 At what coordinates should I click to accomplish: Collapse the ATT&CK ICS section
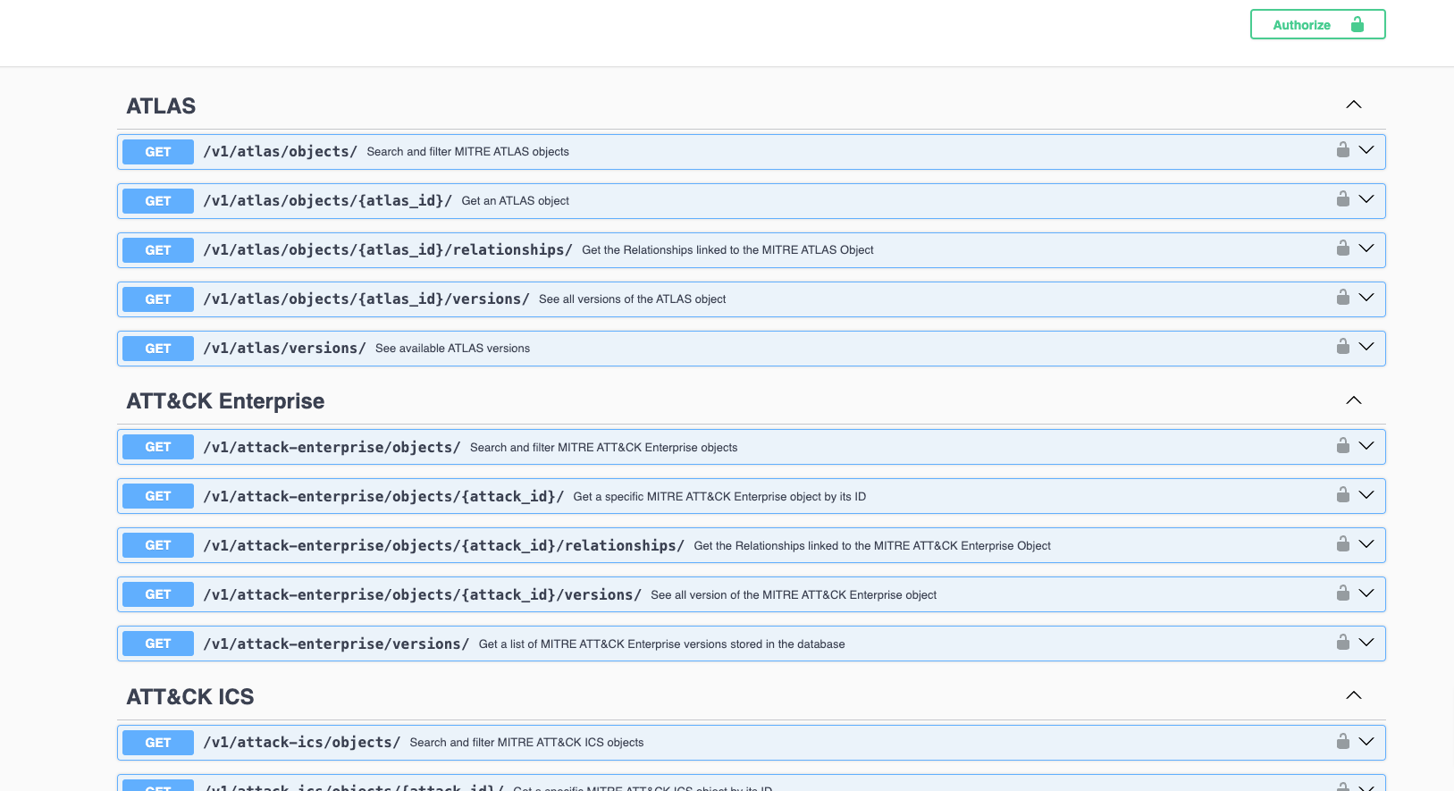[1354, 695]
